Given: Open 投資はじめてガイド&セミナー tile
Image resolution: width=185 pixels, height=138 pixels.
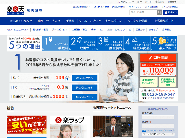Looking at the screenshot, I should (x=149, y=82).
